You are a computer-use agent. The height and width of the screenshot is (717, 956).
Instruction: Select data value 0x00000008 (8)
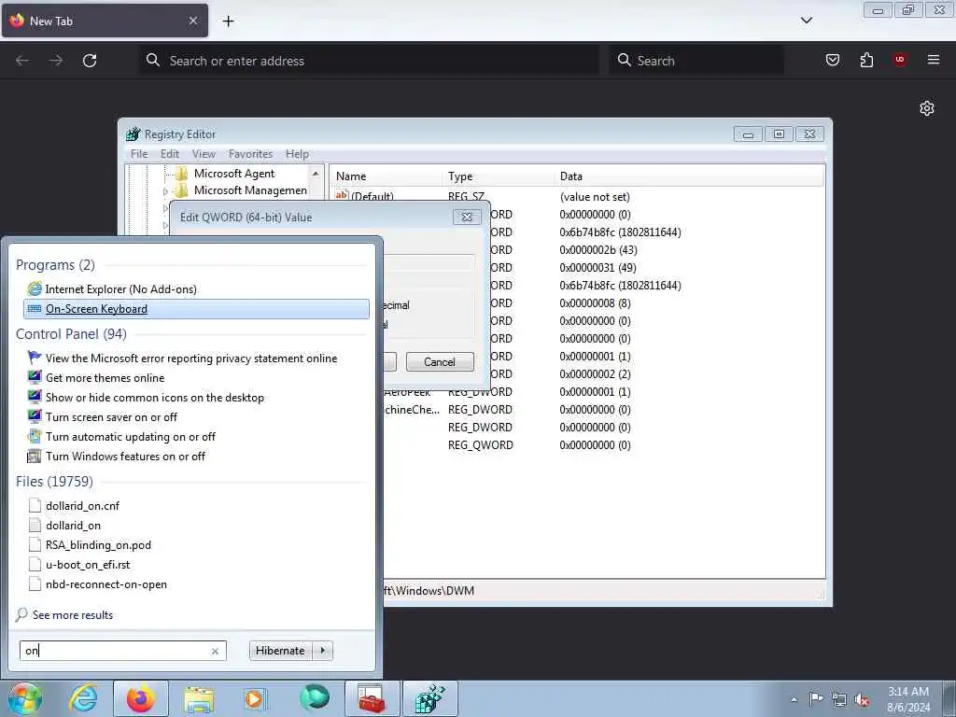[595, 303]
